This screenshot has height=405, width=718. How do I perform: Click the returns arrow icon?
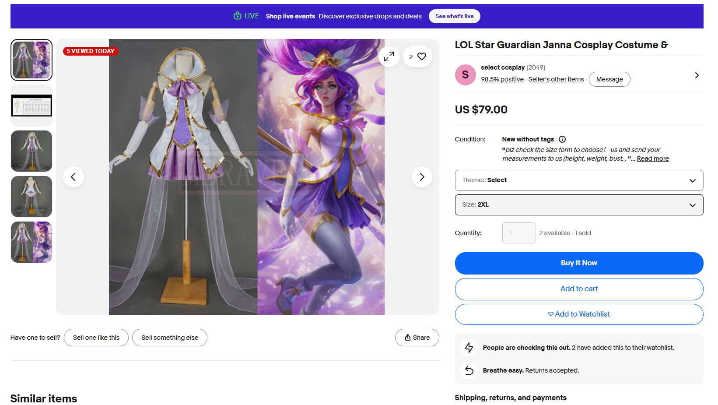469,370
